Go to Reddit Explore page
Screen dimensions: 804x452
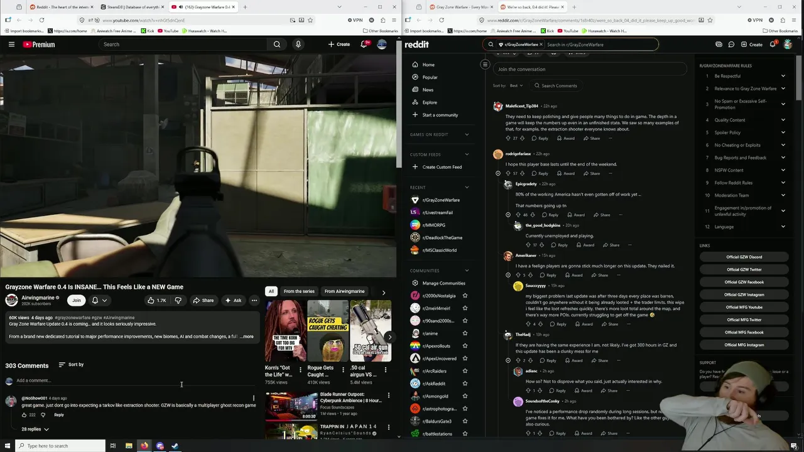coord(430,102)
